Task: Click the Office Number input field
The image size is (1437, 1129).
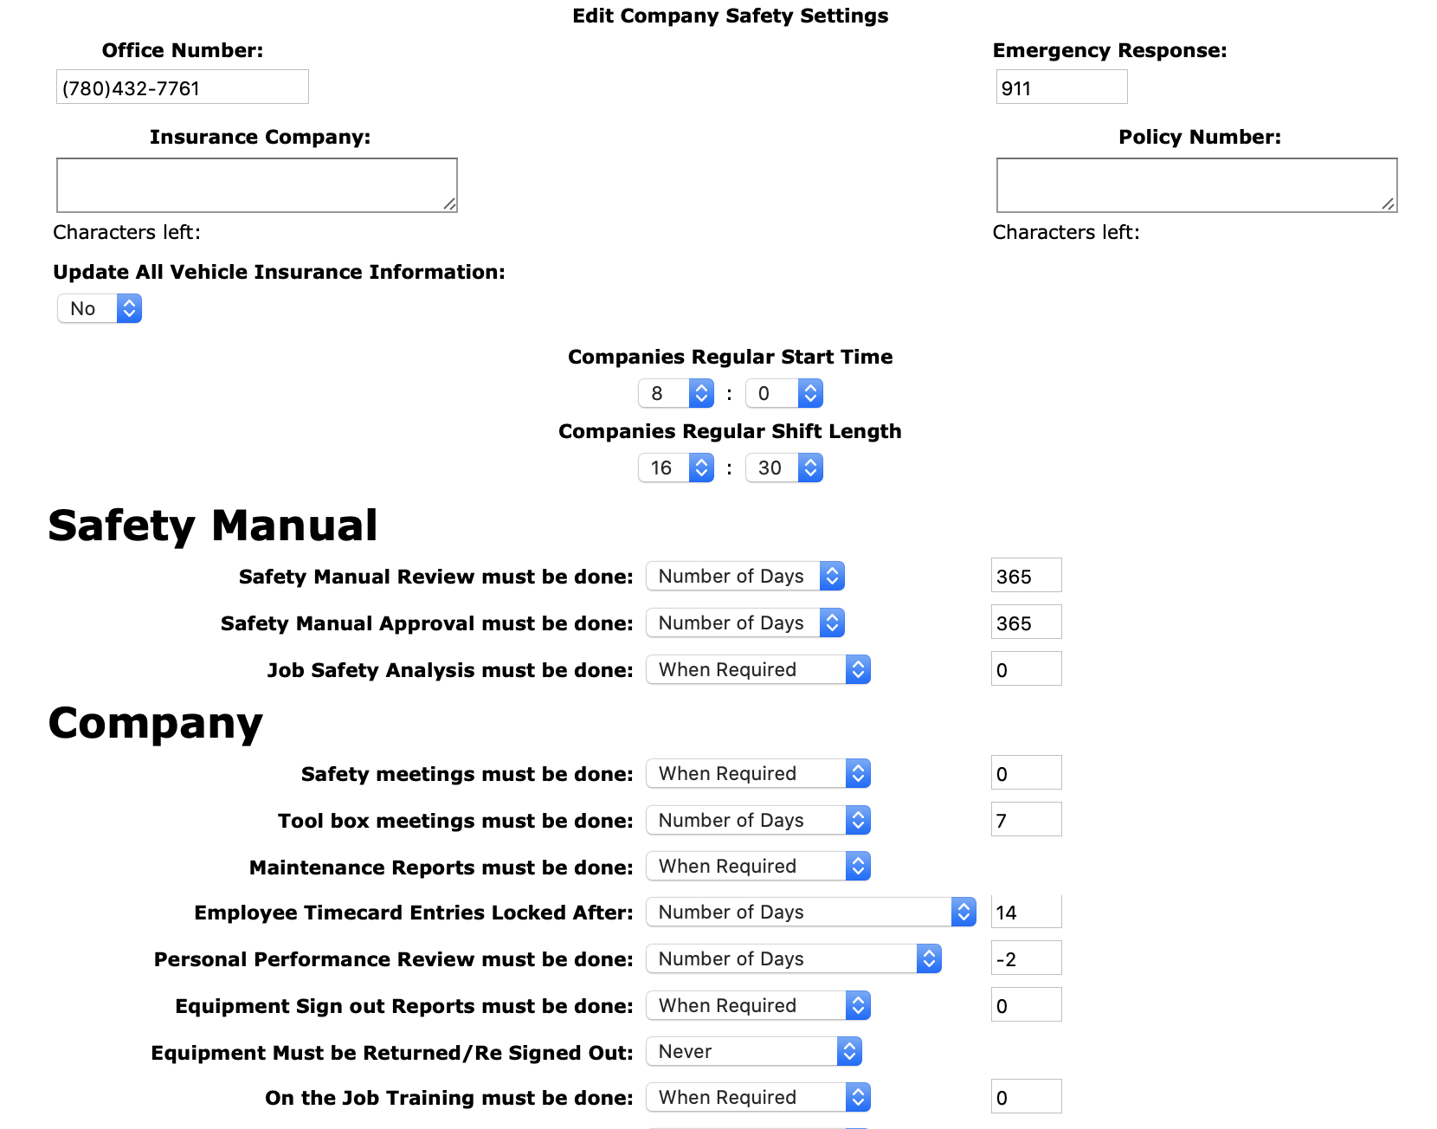Action: click(182, 87)
